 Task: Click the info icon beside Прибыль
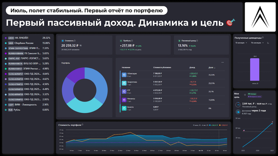tap(132, 41)
